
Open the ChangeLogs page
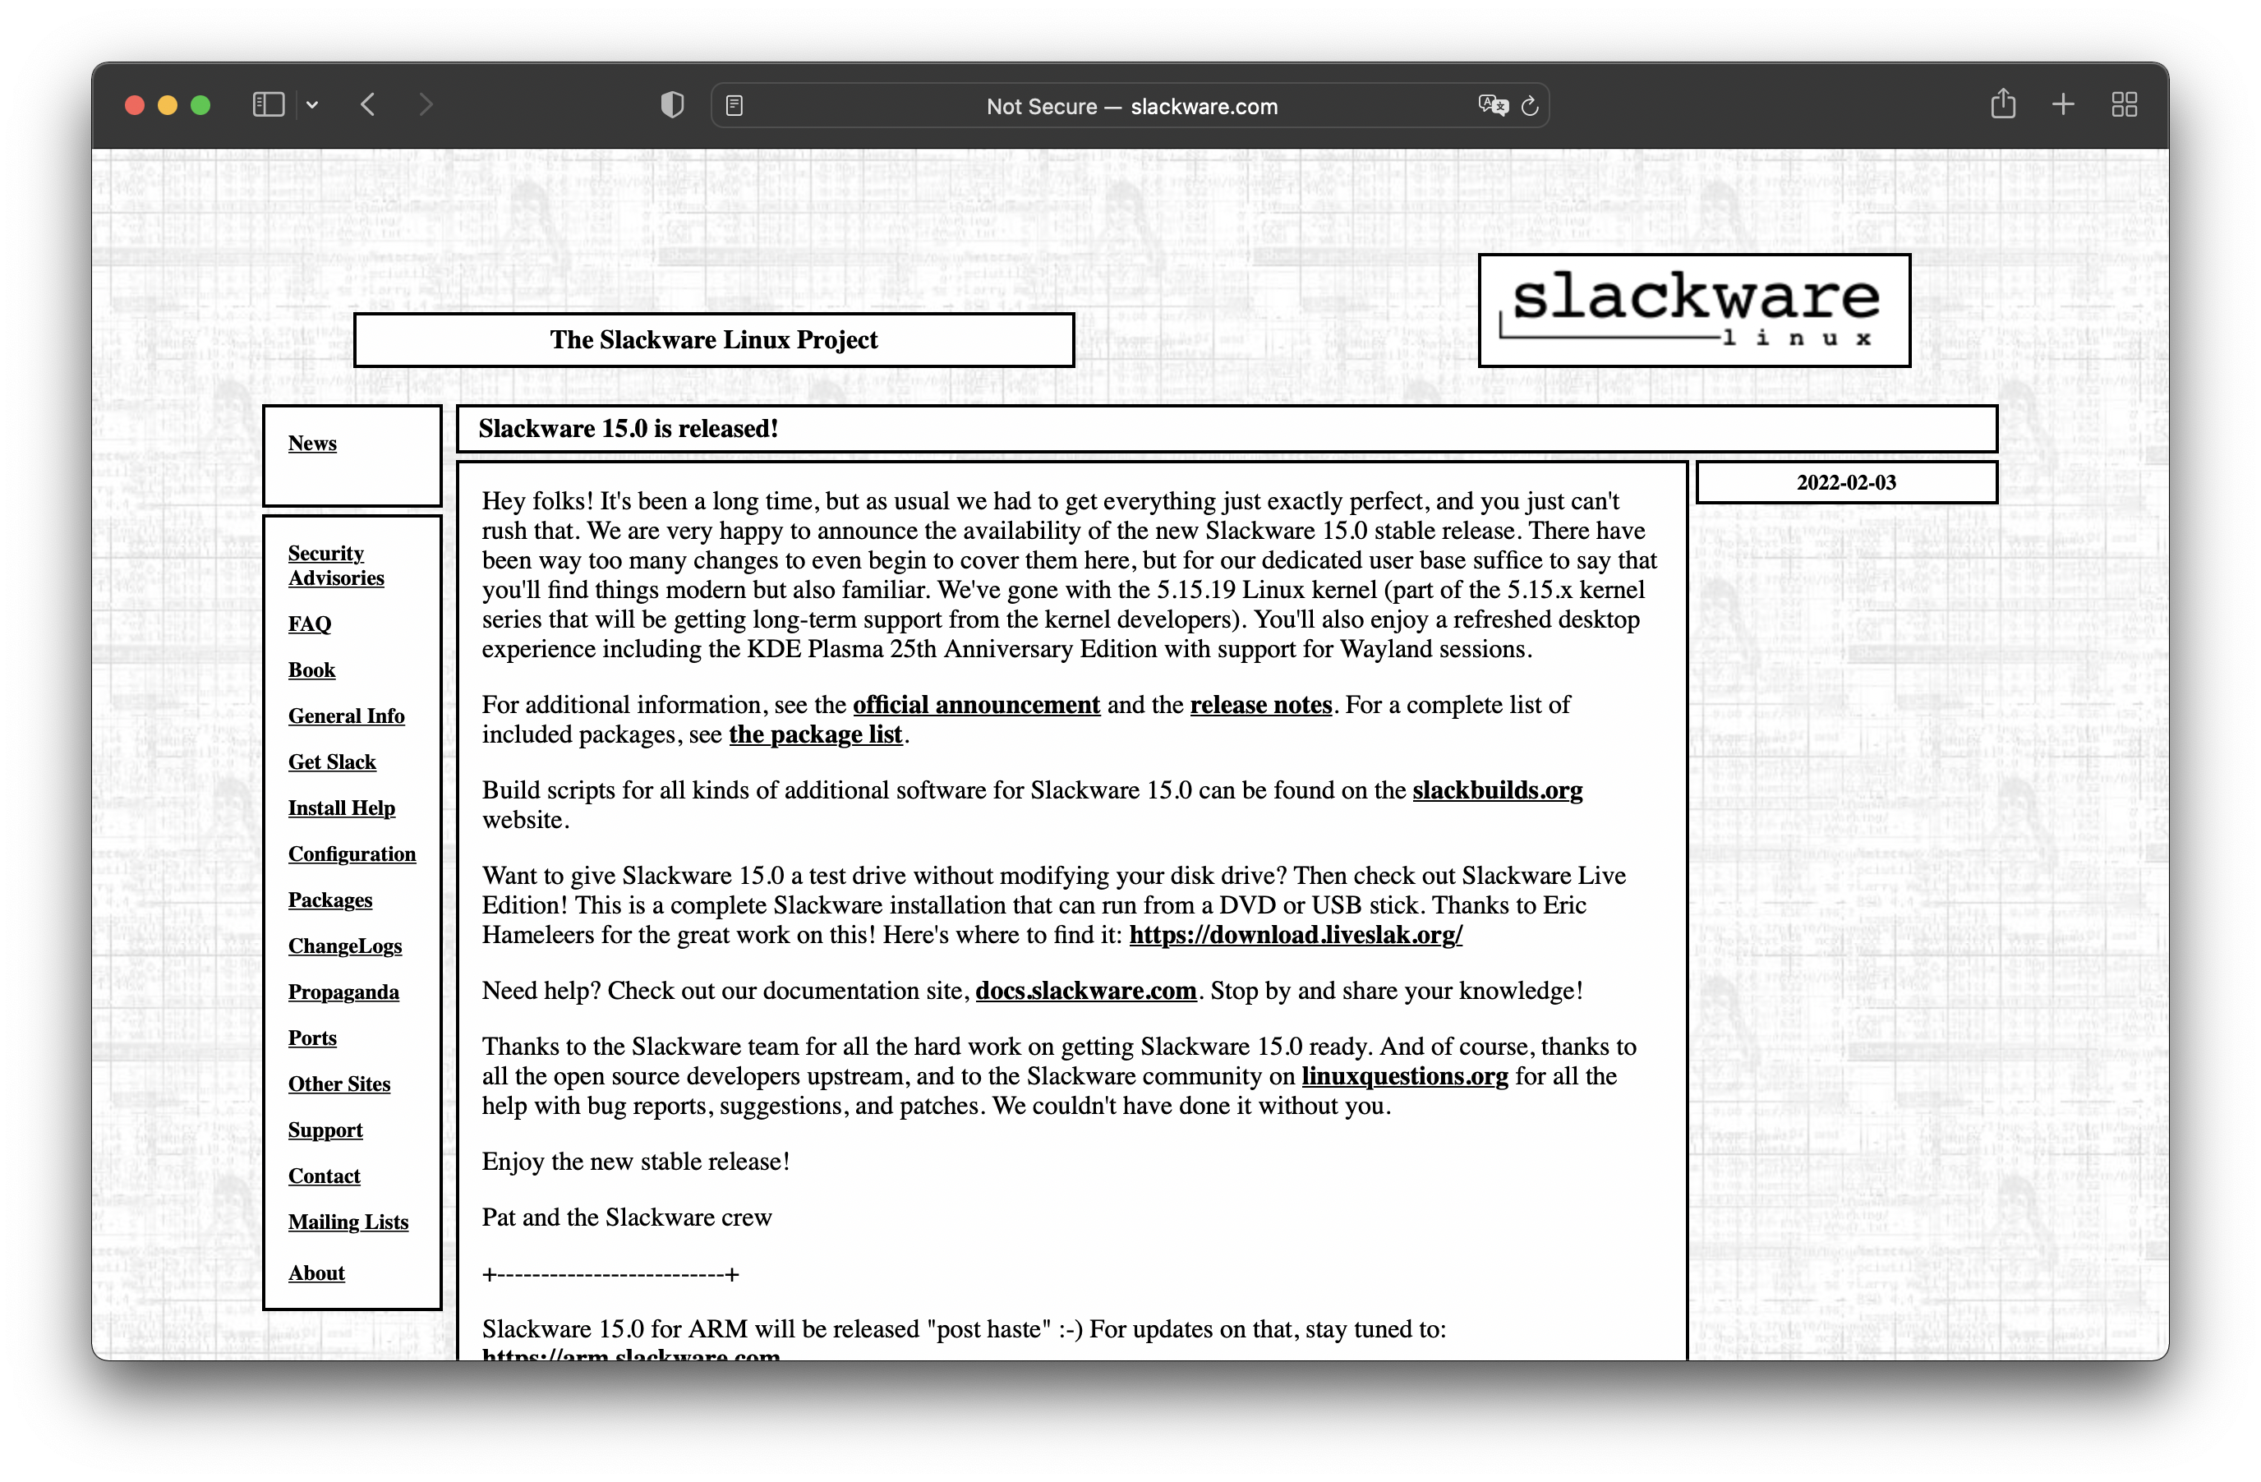pos(345,946)
